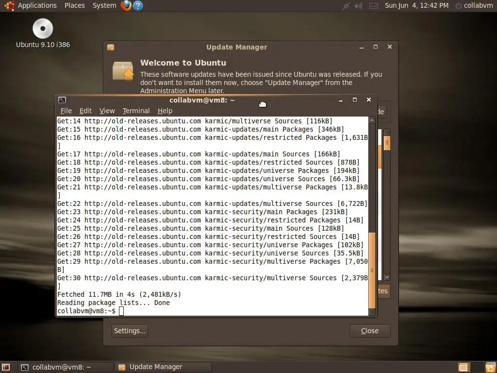Viewport: 497px width, 373px height.
Task: Click the workspace switcher in bottom panel
Action: pos(463,367)
